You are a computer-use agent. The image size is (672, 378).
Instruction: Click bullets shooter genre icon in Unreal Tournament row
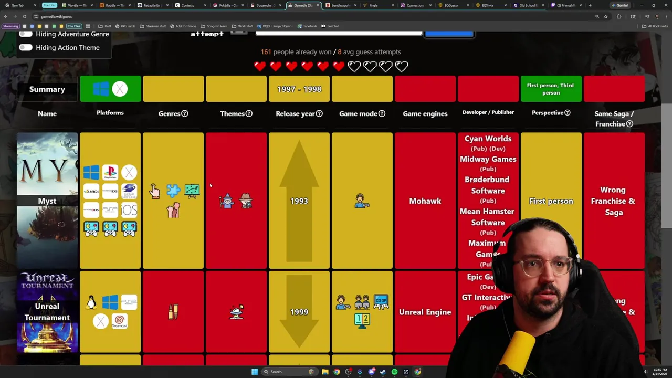point(173,312)
